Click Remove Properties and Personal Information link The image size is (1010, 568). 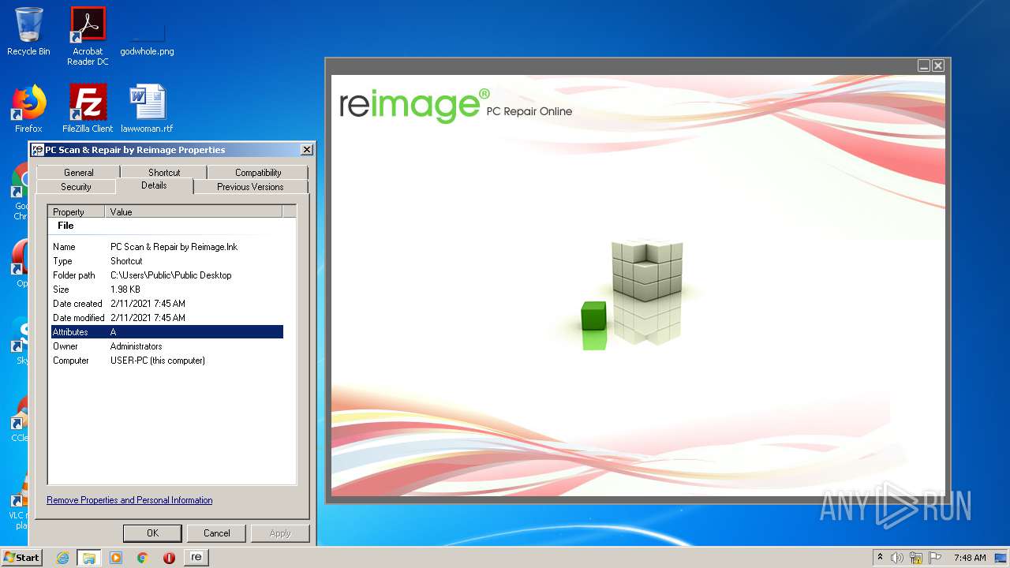(x=129, y=500)
